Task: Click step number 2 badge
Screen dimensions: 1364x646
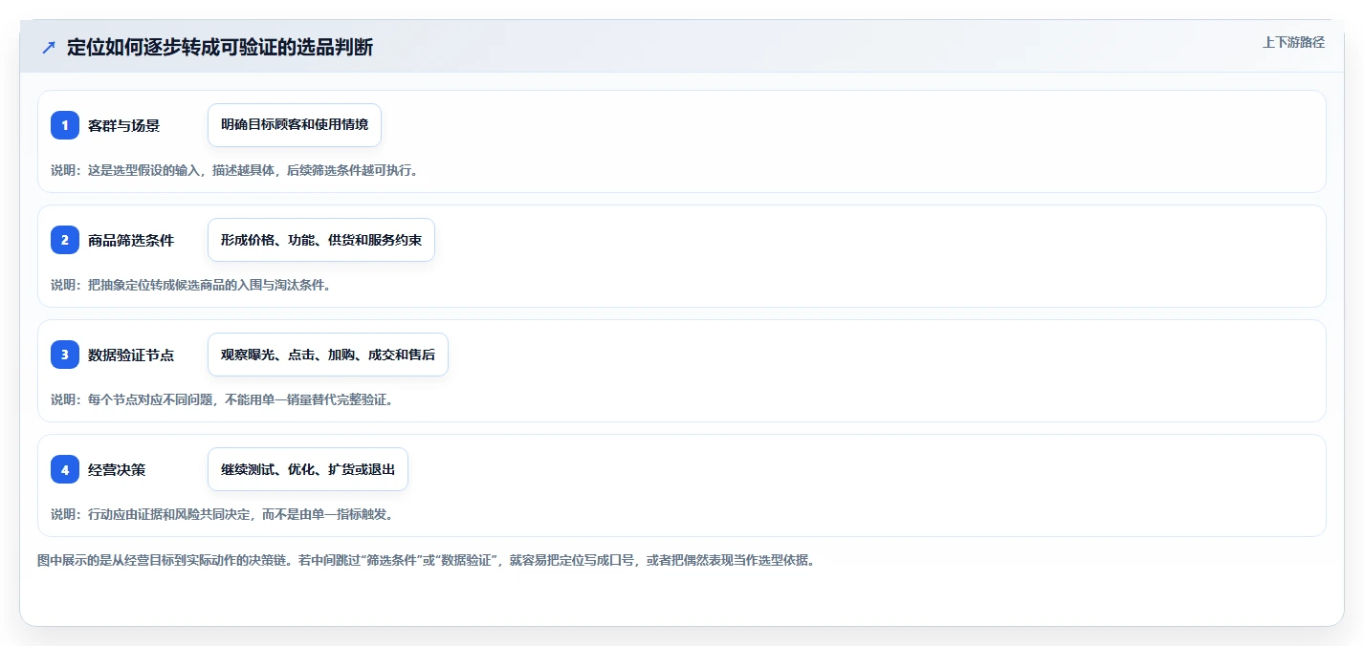Action: point(65,240)
